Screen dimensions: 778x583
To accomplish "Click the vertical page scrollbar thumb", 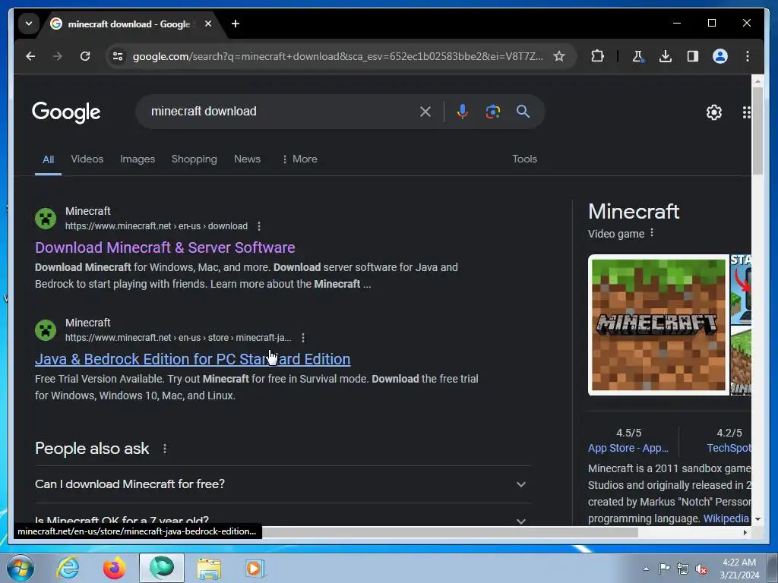I will [x=757, y=130].
